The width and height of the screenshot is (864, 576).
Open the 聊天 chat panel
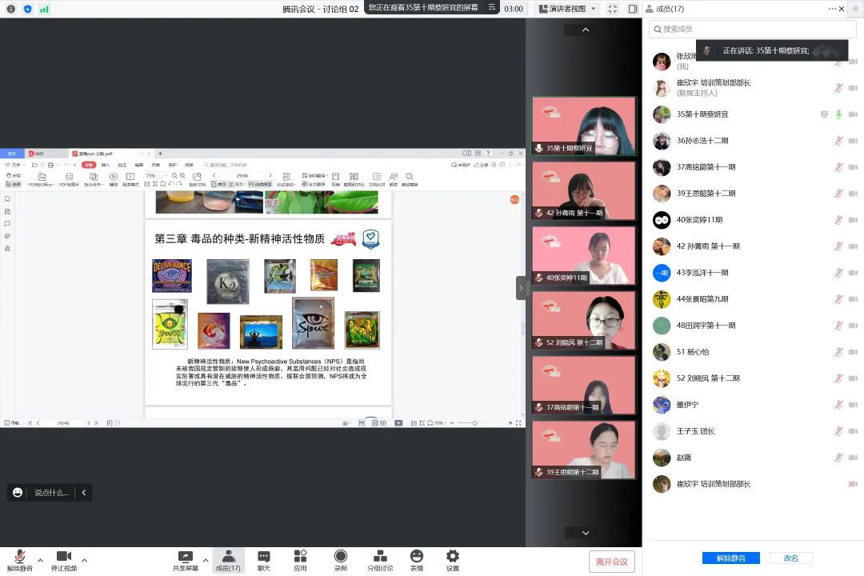coord(264,557)
